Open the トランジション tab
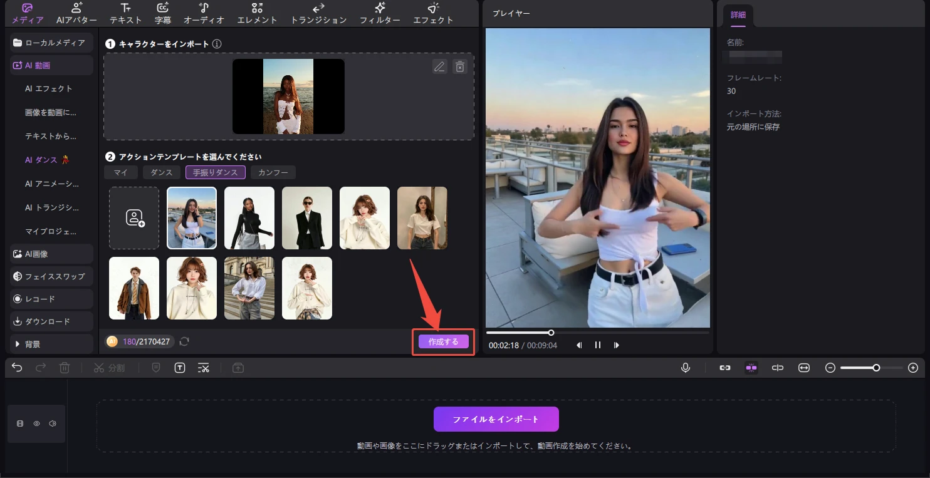The height and width of the screenshot is (478, 930). click(318, 13)
